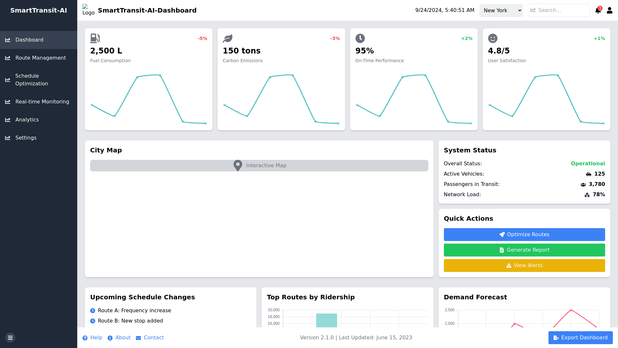Toggle sidebar with hamburger menu button

(10, 338)
